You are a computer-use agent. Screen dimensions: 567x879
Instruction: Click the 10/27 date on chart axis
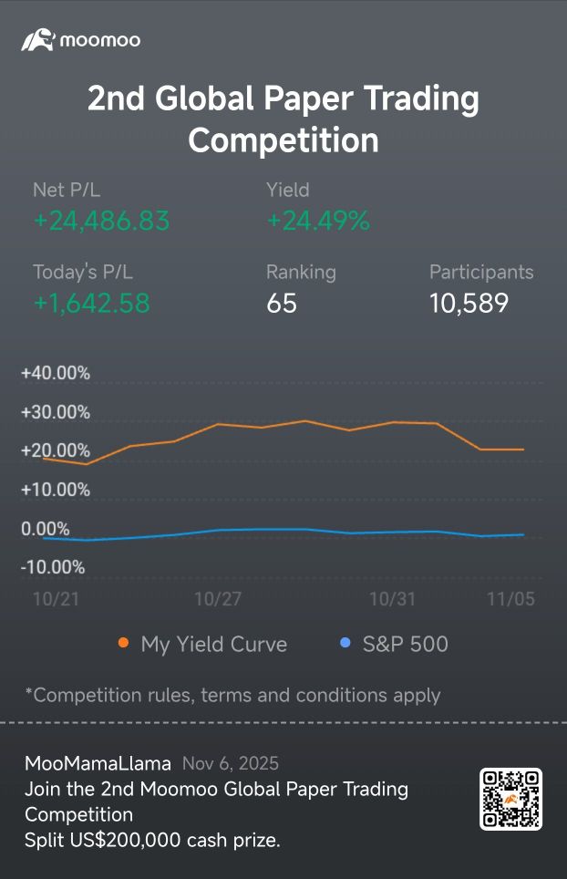tap(218, 599)
